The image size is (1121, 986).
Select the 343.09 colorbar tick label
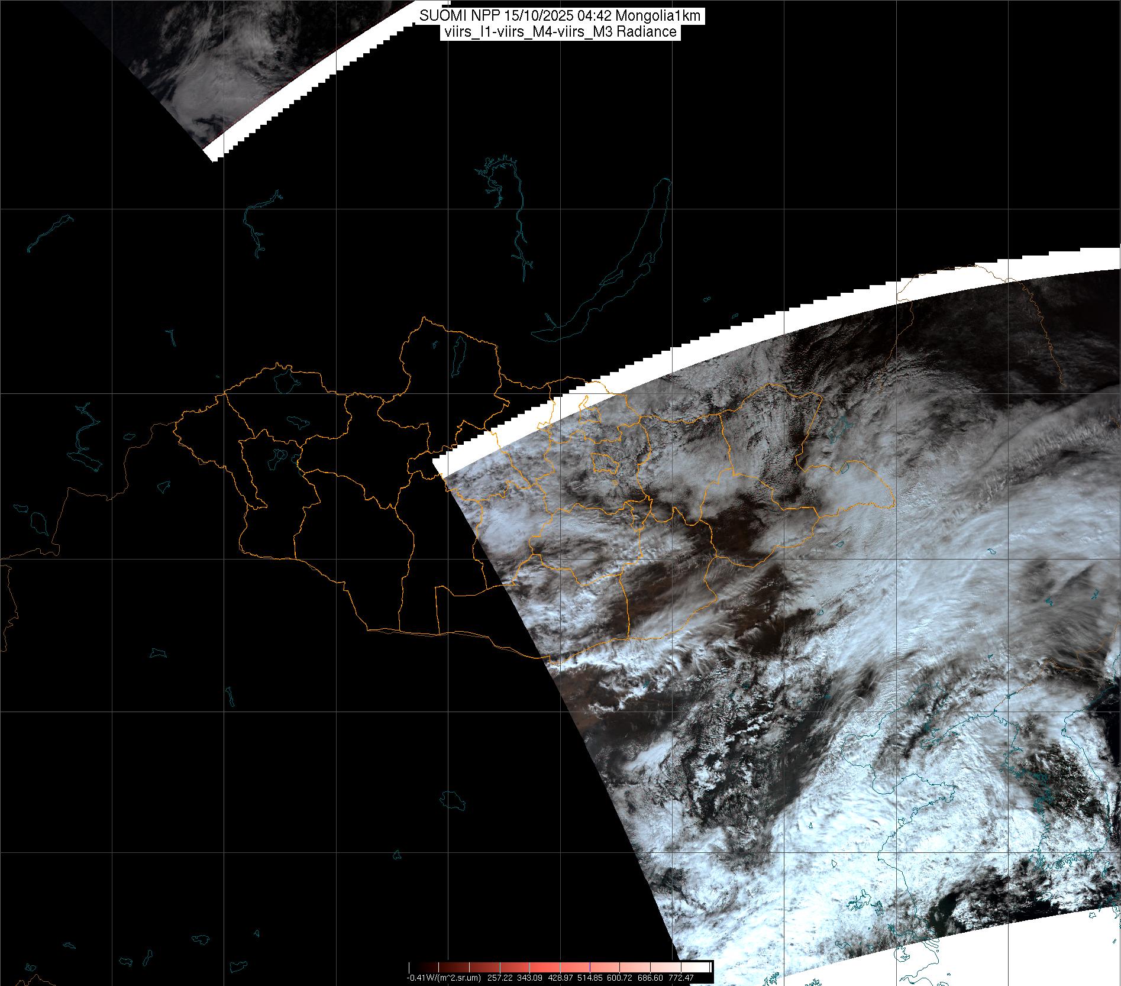point(529,978)
